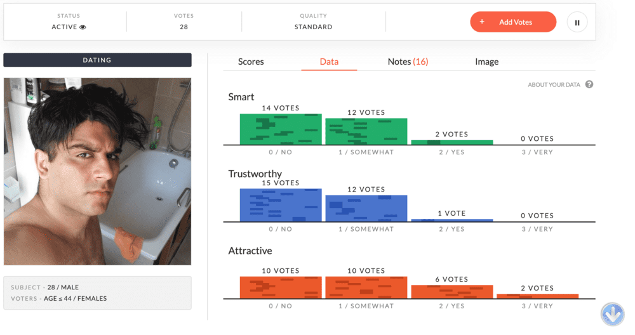Select the Attractive 6 votes orange bar
This screenshot has width=635, height=335.
point(452,292)
